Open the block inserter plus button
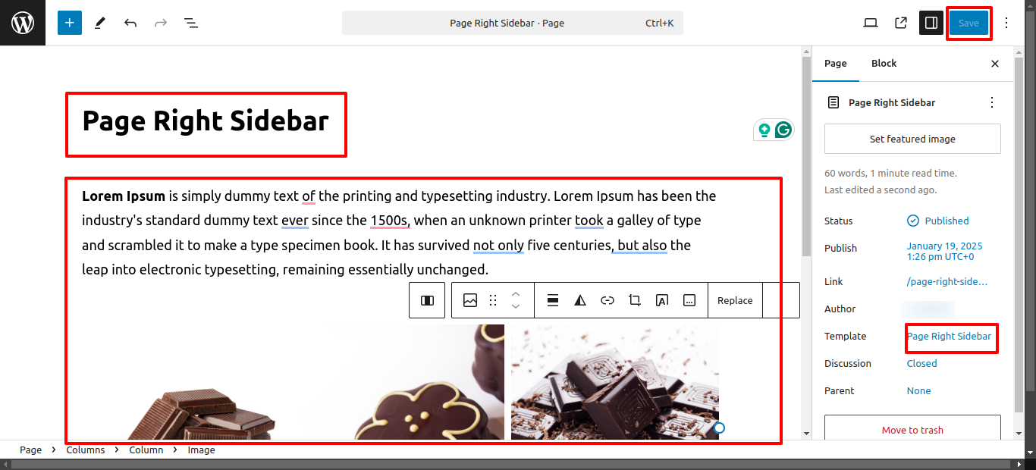Screen dimensions: 1036x470 (69, 23)
